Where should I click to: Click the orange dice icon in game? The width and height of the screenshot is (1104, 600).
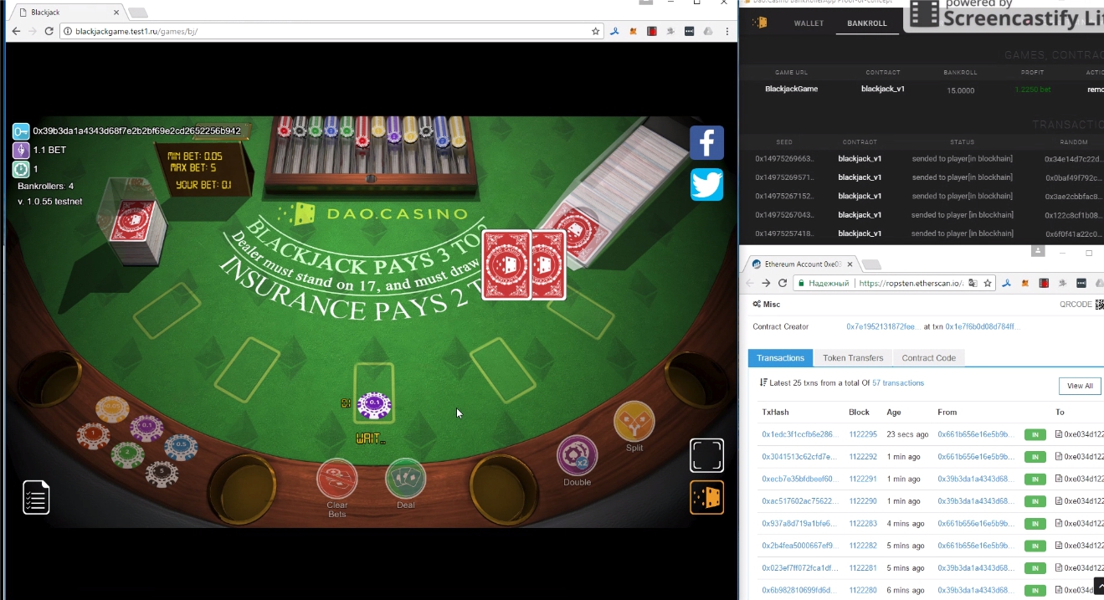706,497
